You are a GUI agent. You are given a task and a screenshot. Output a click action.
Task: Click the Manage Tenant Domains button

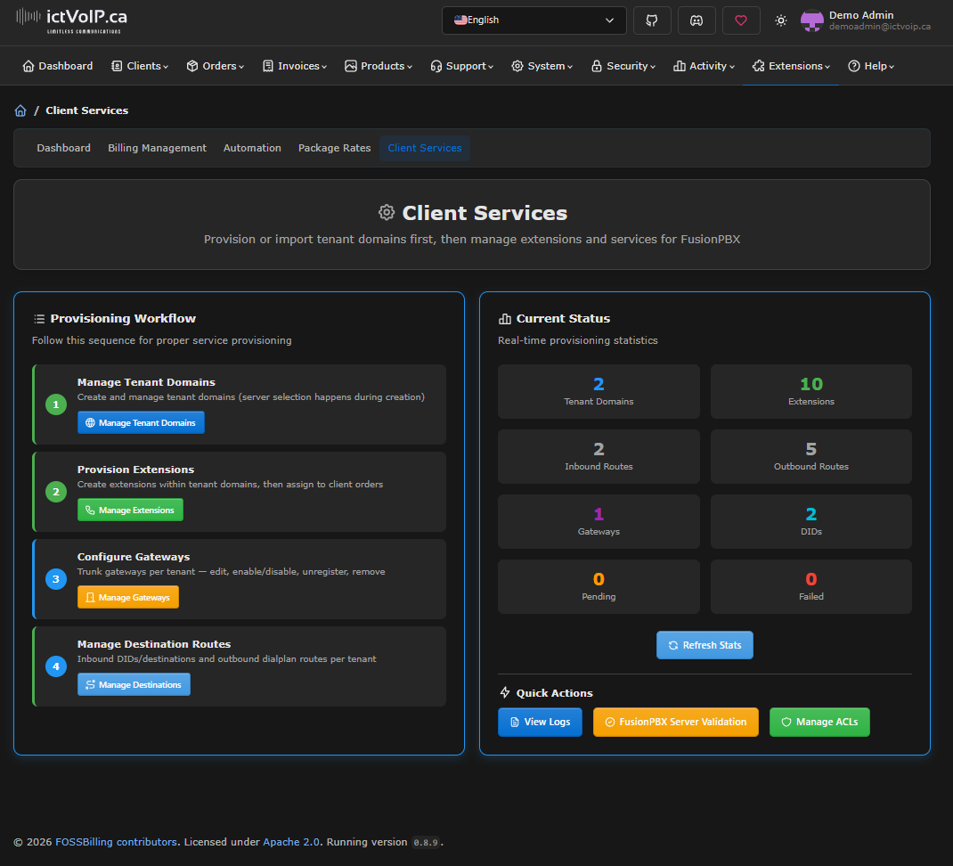[141, 422]
